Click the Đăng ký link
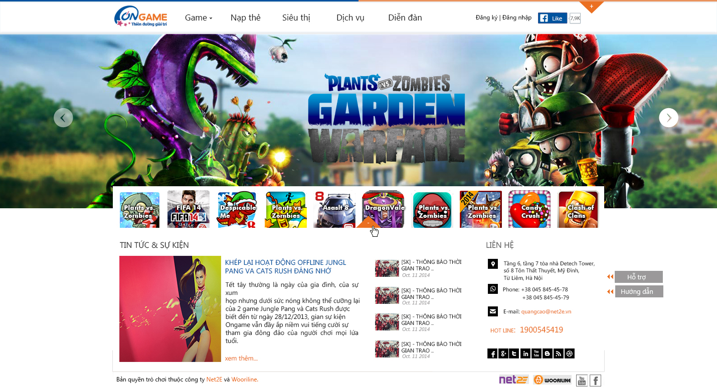Image resolution: width=717 pixels, height=388 pixels. (x=486, y=18)
